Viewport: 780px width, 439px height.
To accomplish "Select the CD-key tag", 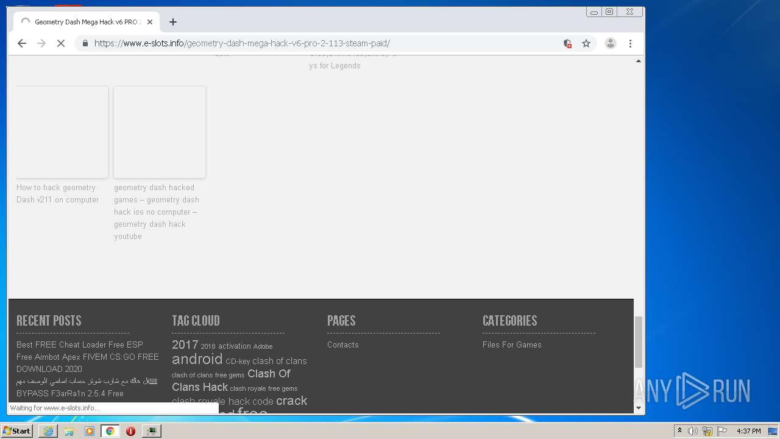I will [x=238, y=362].
